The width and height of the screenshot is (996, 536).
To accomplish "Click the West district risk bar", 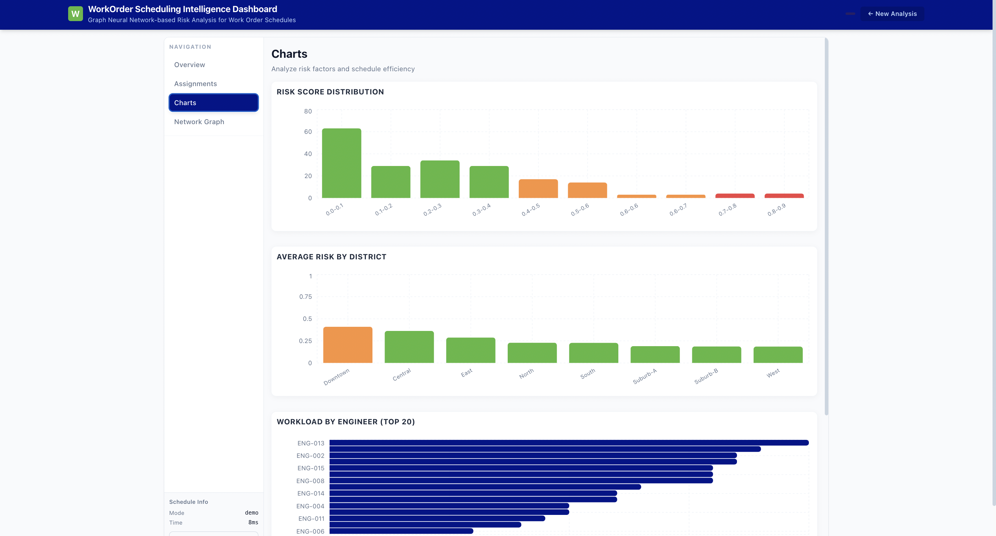I will click(x=778, y=355).
